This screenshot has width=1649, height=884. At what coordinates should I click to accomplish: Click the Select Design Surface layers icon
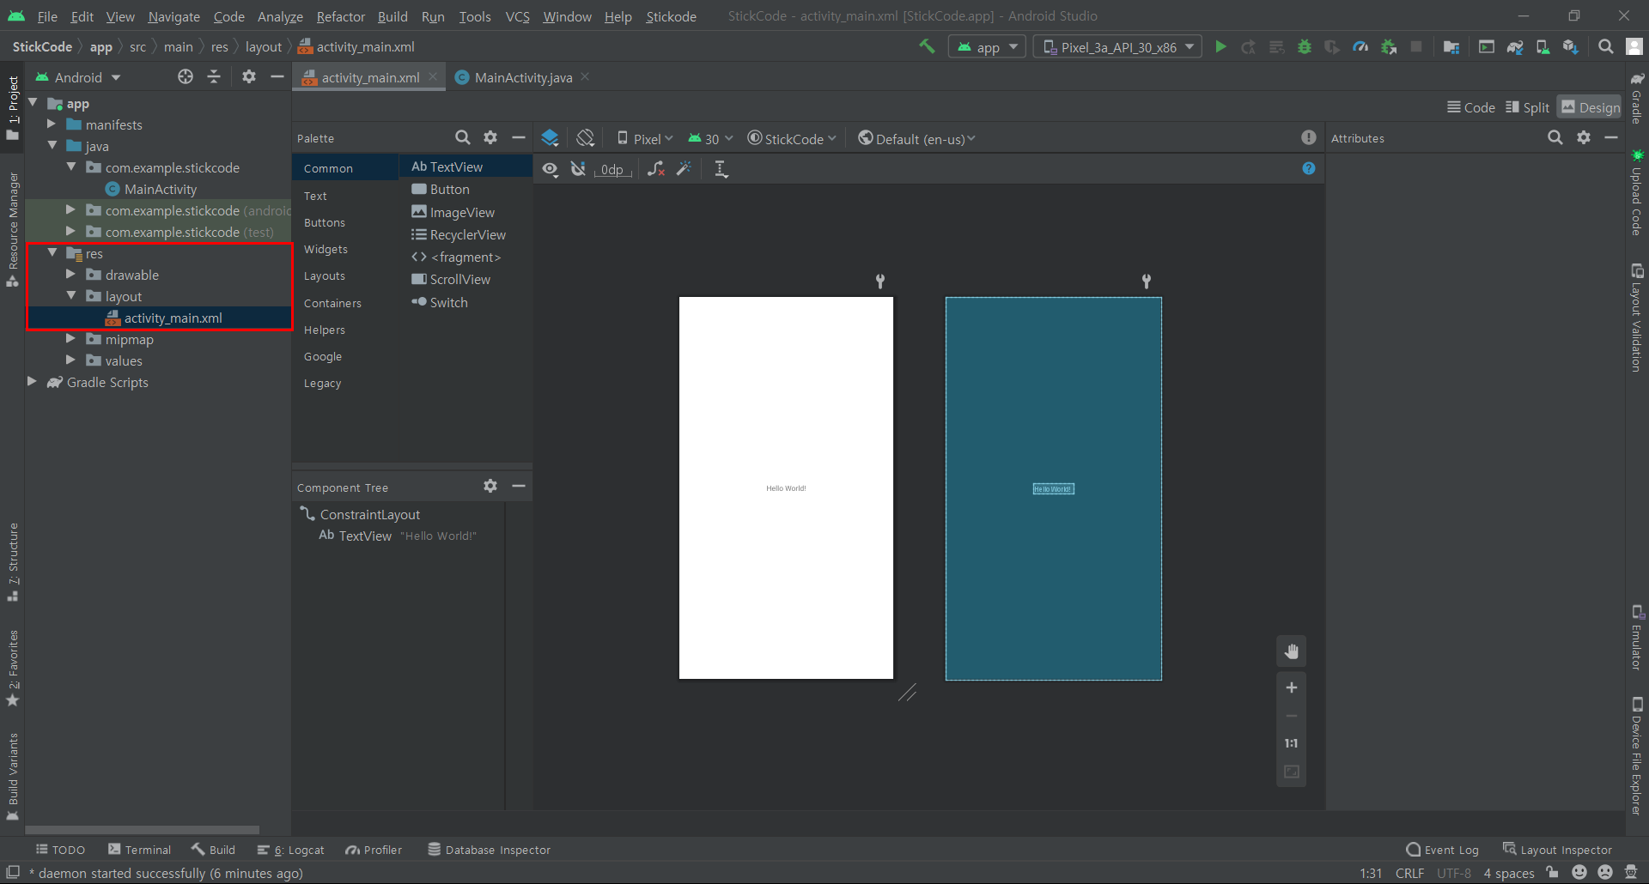[551, 138]
